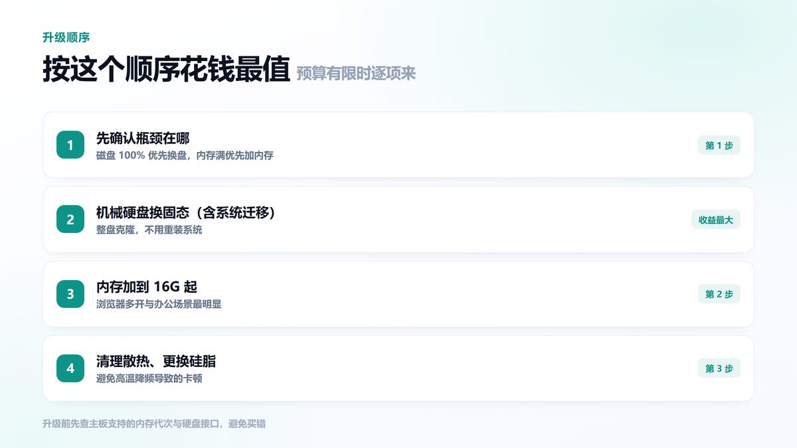Click the 第 1 步 tag
The image size is (797, 448).
click(719, 145)
